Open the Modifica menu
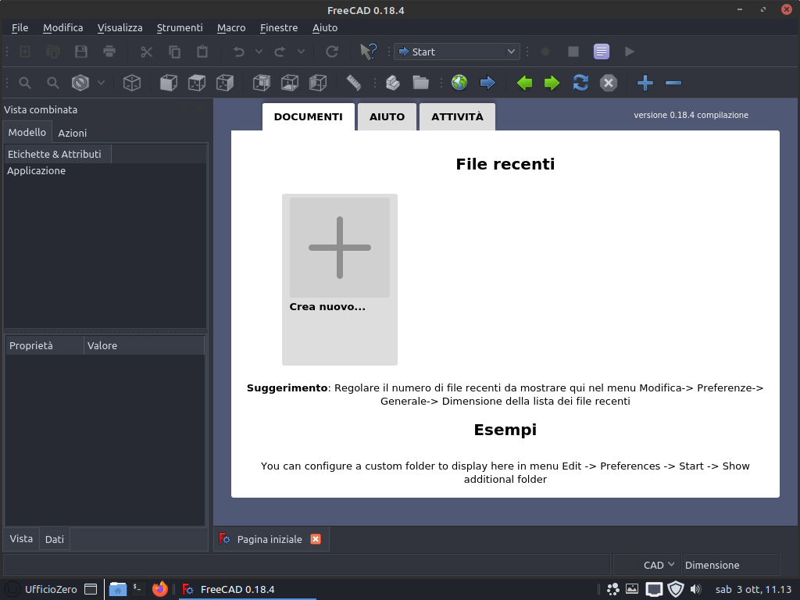 point(62,27)
